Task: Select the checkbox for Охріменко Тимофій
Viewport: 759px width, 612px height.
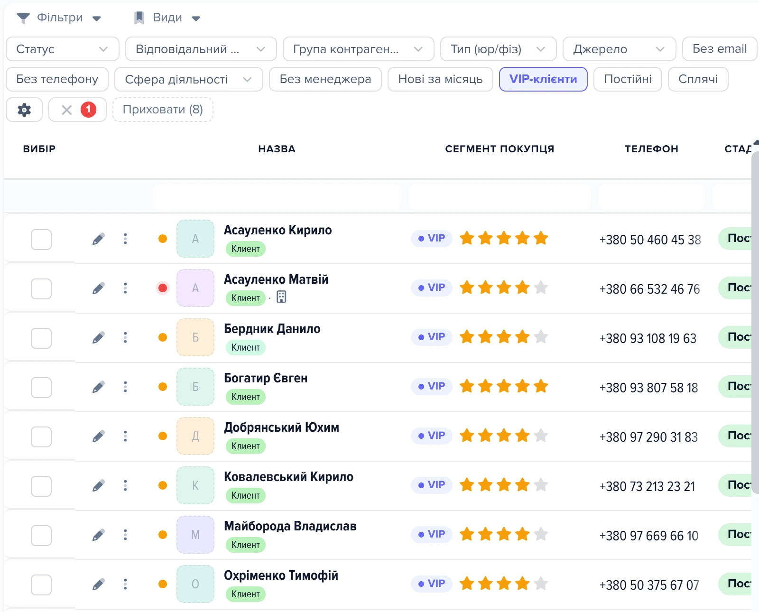Action: coord(41,585)
